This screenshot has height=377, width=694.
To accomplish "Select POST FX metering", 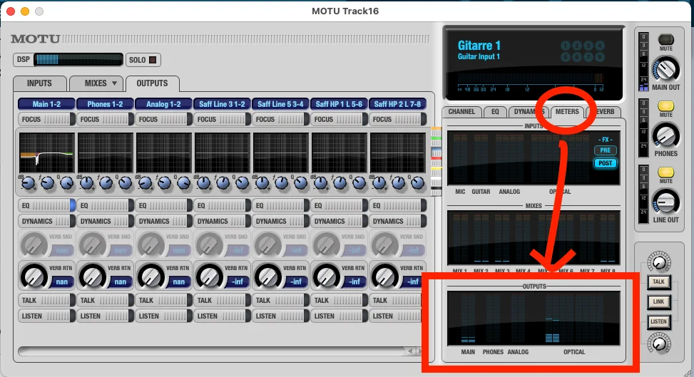I will (x=605, y=163).
